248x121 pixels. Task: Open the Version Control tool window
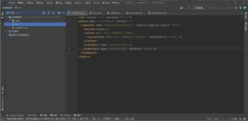point(15,115)
